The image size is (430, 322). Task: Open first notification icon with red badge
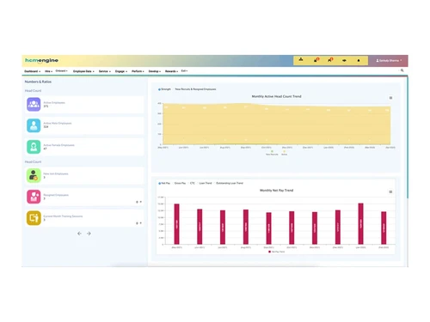[316, 60]
